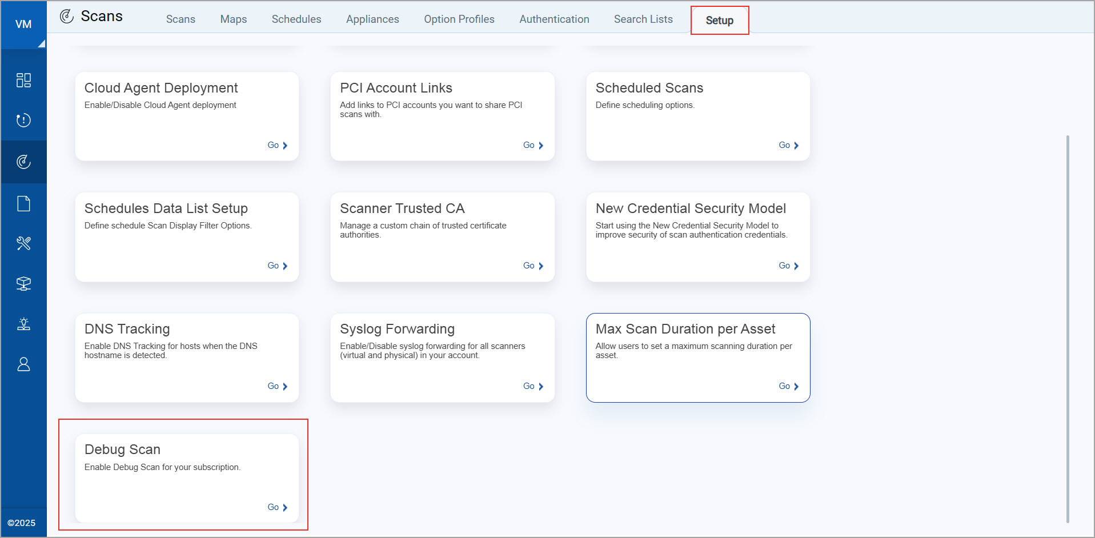Click the vertical page scrollbar
This screenshot has height=538, width=1095.
[1067, 328]
